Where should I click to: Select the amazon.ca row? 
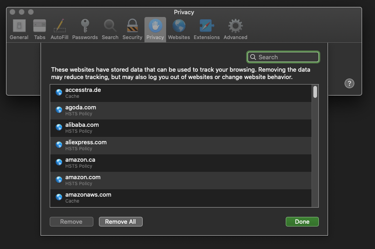coord(181,163)
